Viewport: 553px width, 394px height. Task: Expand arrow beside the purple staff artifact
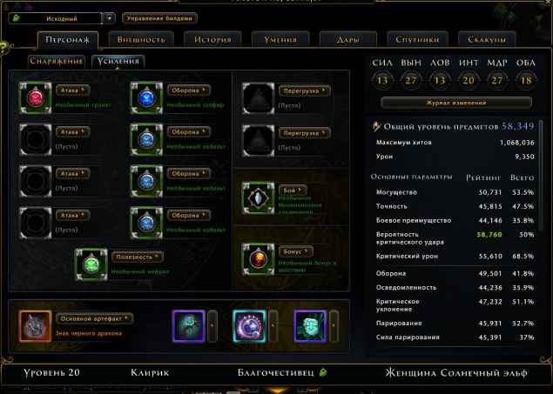(212, 326)
